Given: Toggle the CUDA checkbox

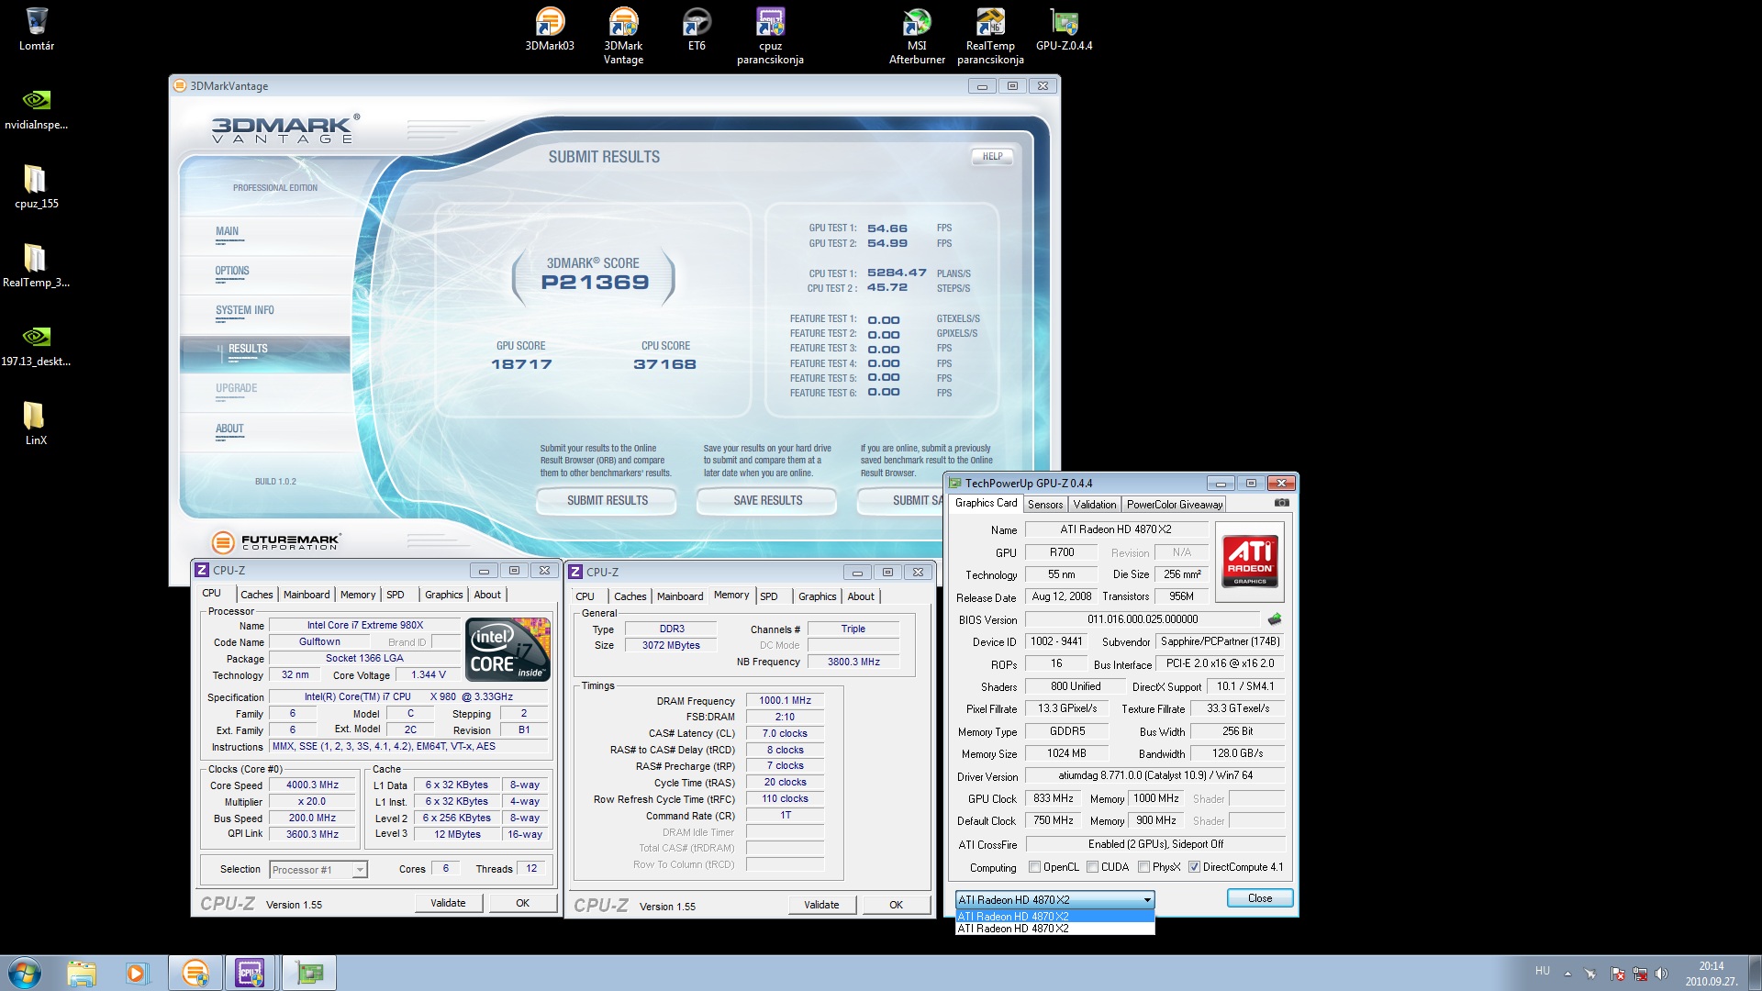Looking at the screenshot, I should click(1093, 867).
